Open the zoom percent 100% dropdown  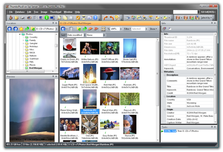(x=121, y=29)
